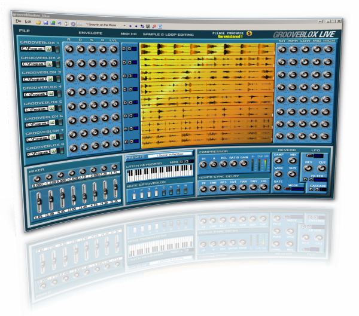Screen dimensions: 359x316
Task: Click a key on the Latch Keyboard
Action: click(x=160, y=173)
